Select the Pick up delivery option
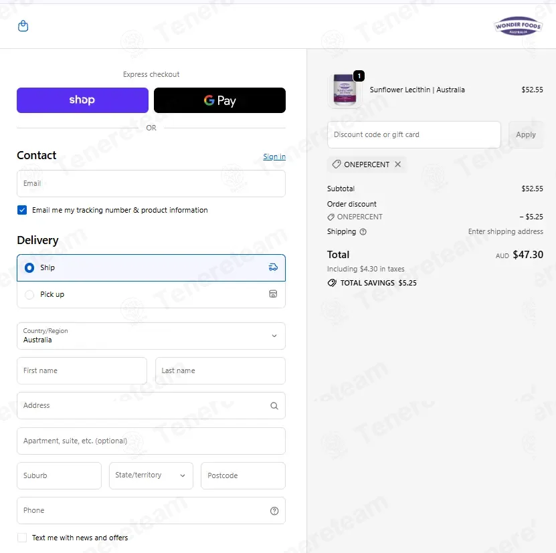The height and width of the screenshot is (553, 556). (x=151, y=294)
